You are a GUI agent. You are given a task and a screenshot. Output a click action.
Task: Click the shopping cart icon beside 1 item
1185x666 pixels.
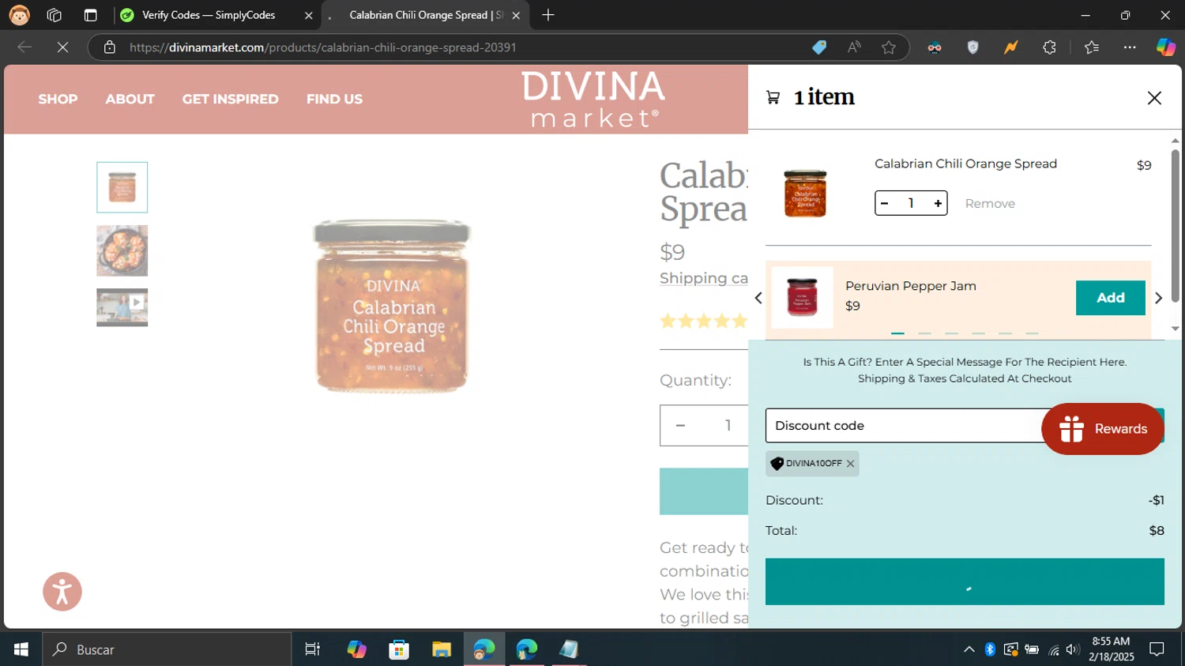(x=773, y=97)
